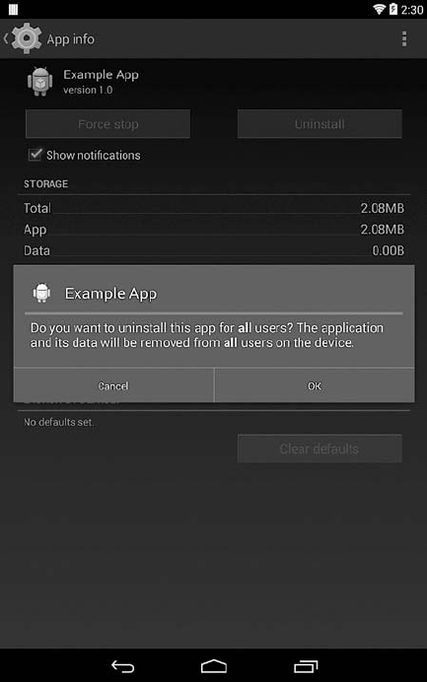Screen dimensions: 427x682
Task: Tap the android icon in the dialog title
Action: [41, 293]
